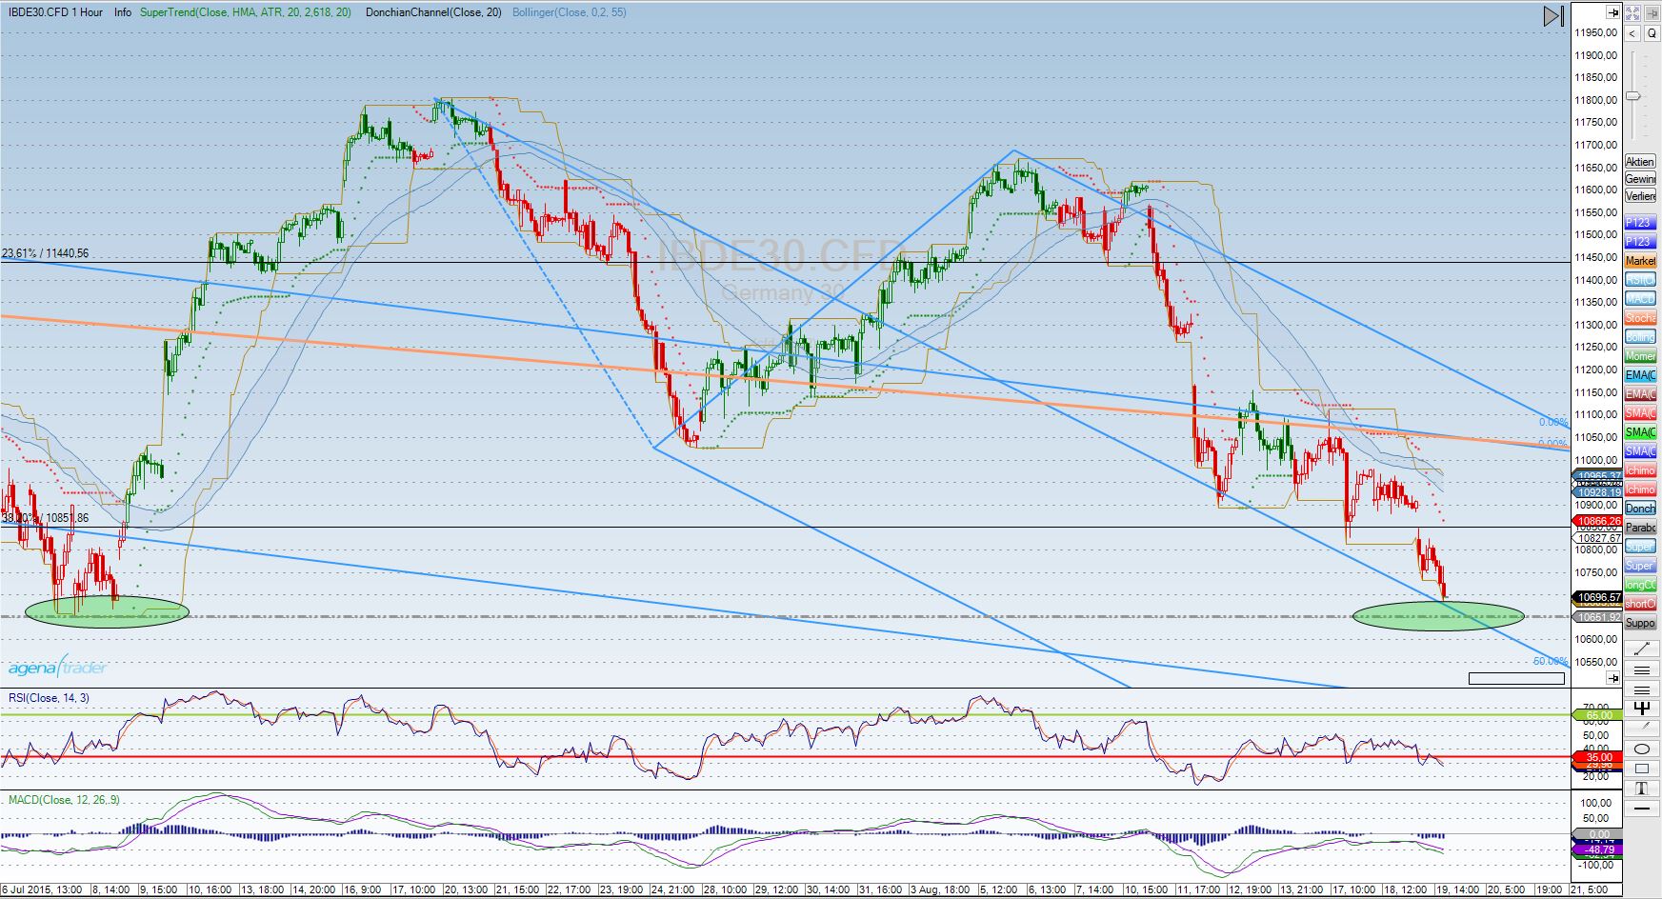Click the fullscreen expand arrows icon
Viewport: 1662px width, 899px height.
[1632, 13]
